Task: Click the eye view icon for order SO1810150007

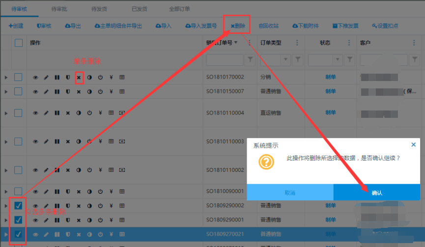Action: click(x=35, y=92)
